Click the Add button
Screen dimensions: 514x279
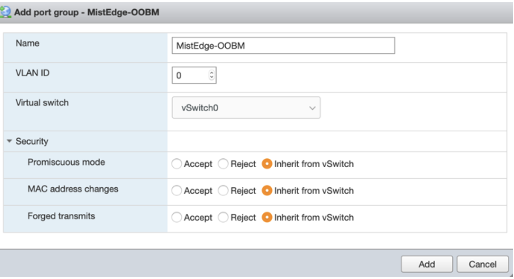click(427, 264)
